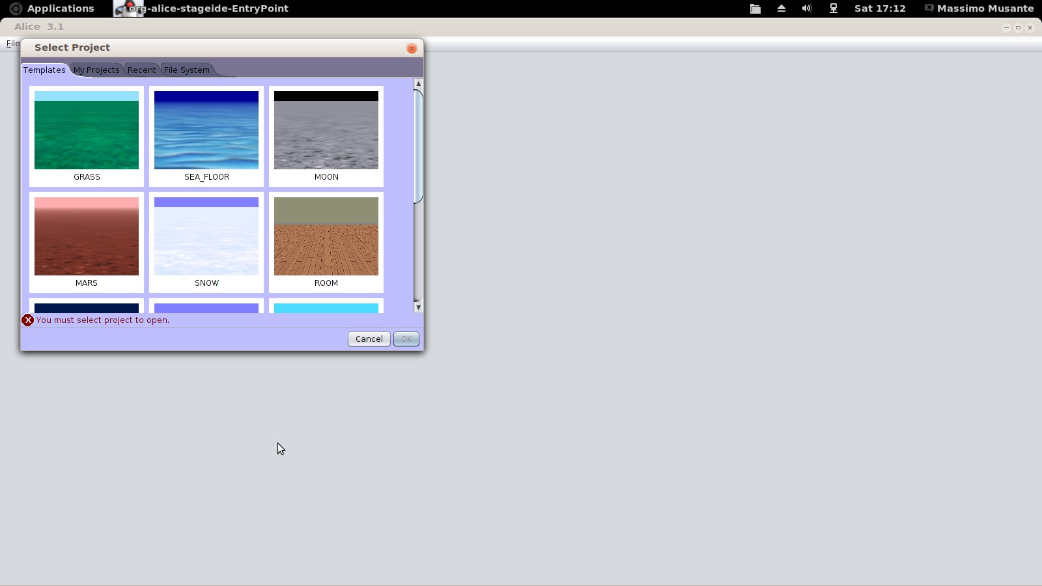
Task: Select the GRASS template thumbnail
Action: tap(87, 136)
